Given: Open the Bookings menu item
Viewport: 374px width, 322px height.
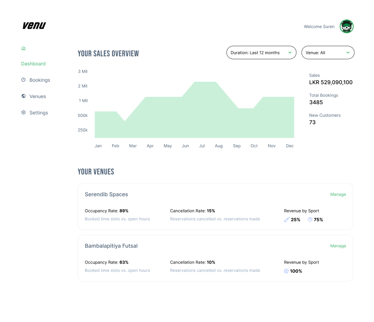Looking at the screenshot, I should [40, 80].
